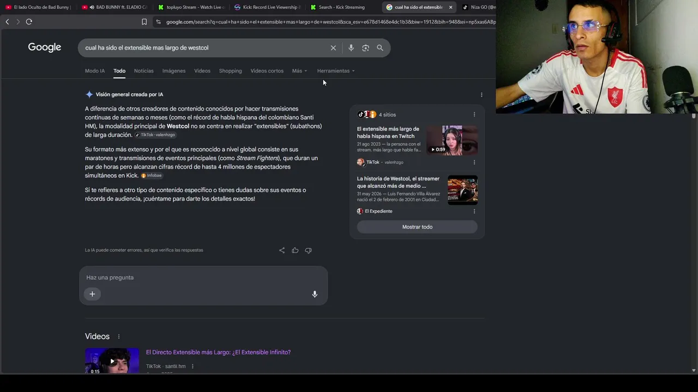Open Google Lens image search
698x392 pixels.
(x=365, y=48)
